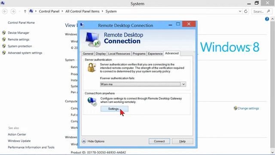The image size is (275, 155).
Task: Click the Control Panel address bar icon
Action: coord(31,11)
